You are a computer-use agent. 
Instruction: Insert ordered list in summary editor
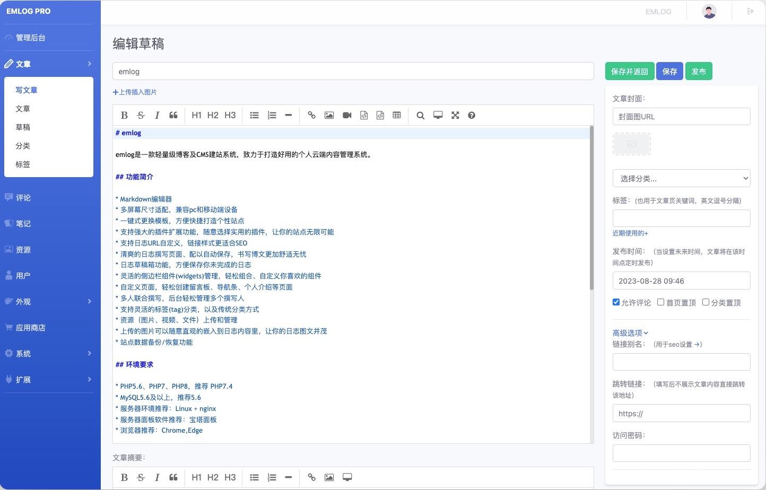pos(272,477)
